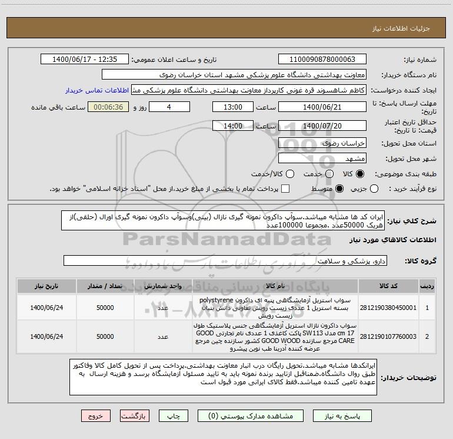Click the need number field 1100090878000063

(322, 59)
